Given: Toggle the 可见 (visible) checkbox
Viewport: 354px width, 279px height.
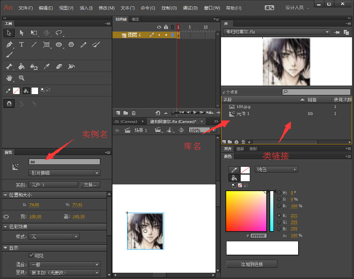Looking at the screenshot, I should tap(31, 256).
